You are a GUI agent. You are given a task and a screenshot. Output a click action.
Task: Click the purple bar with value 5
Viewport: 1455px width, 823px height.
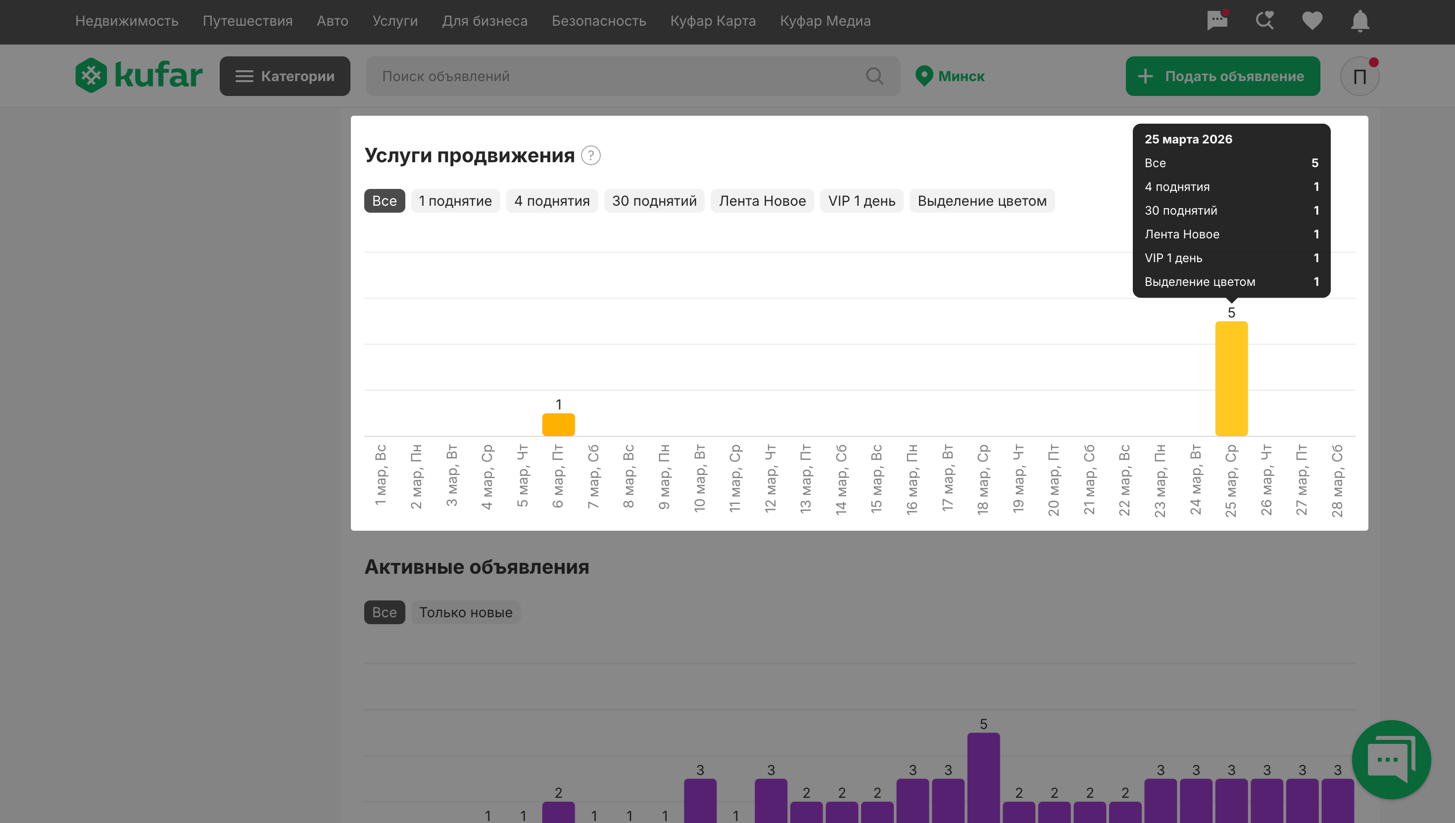(983, 777)
